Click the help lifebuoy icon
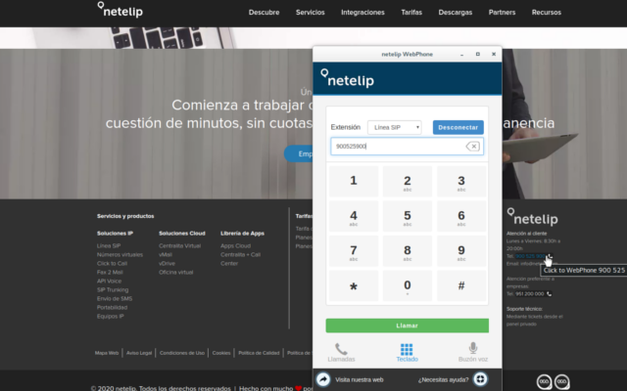Image resolution: width=627 pixels, height=391 pixels. coord(480,379)
